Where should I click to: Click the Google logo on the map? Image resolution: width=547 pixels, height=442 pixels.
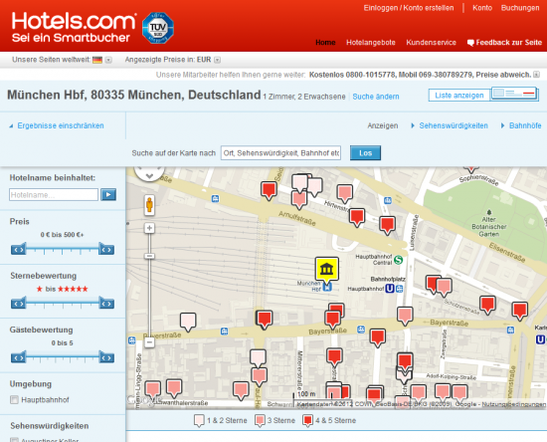point(144,400)
